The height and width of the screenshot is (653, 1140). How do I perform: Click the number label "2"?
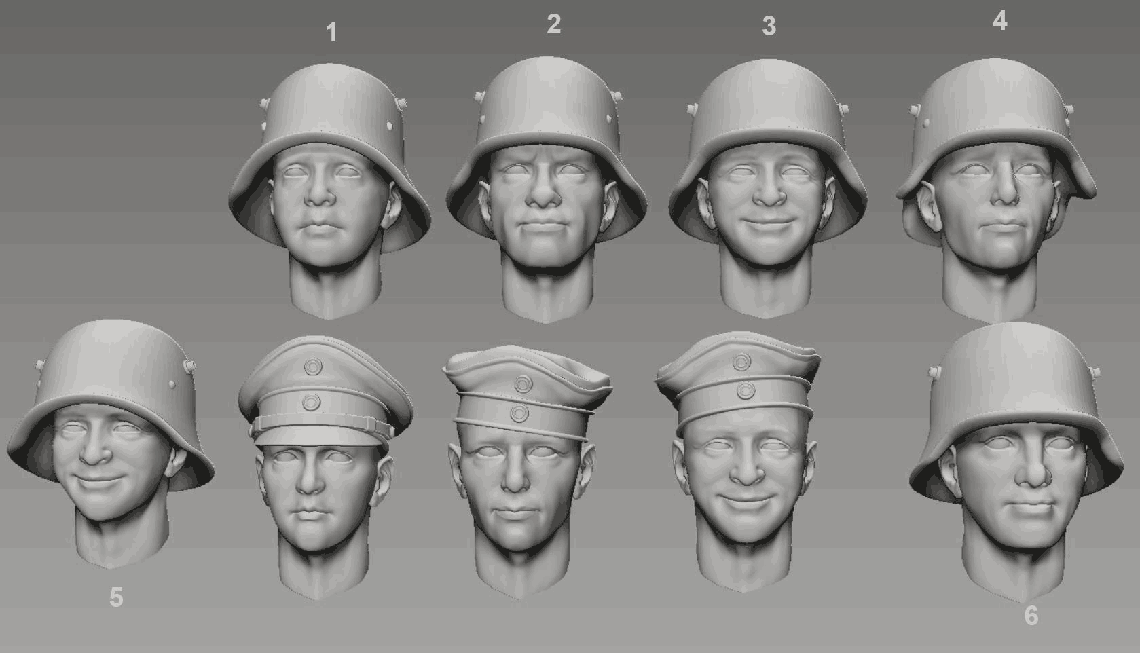click(553, 24)
